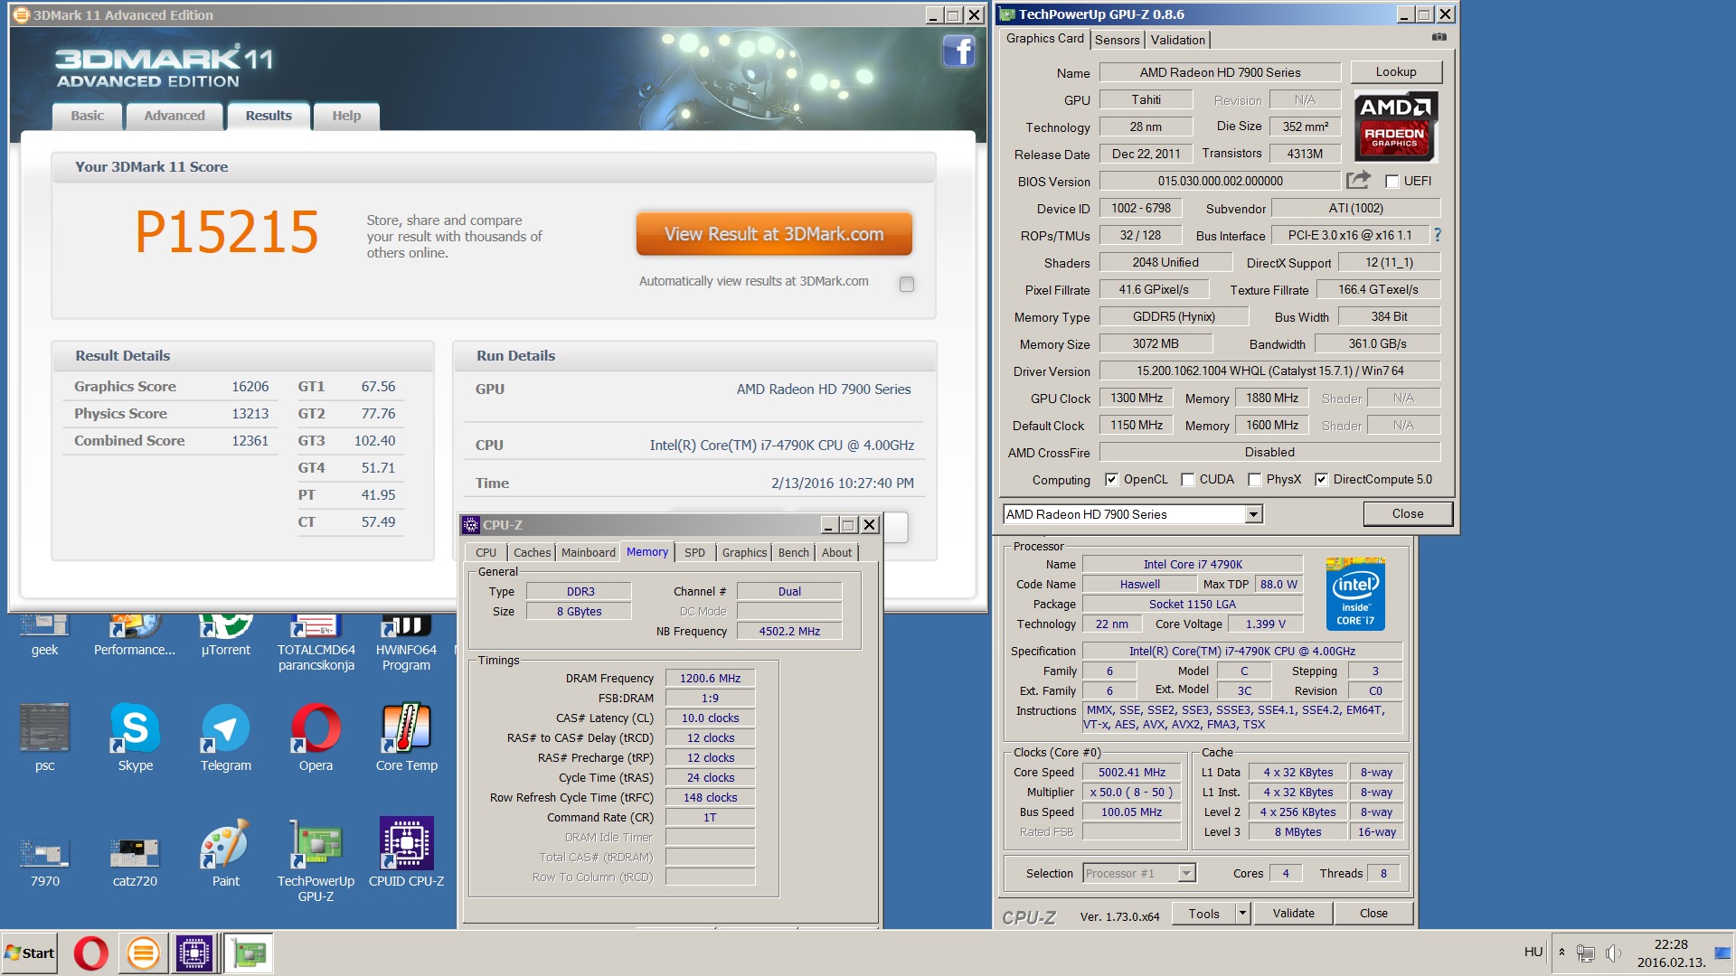Click 3DMark orange taskbar icon

143,953
